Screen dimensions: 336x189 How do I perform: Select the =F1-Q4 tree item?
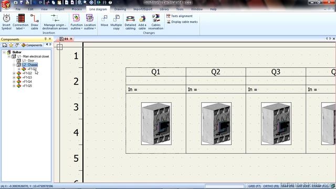pos(27,82)
